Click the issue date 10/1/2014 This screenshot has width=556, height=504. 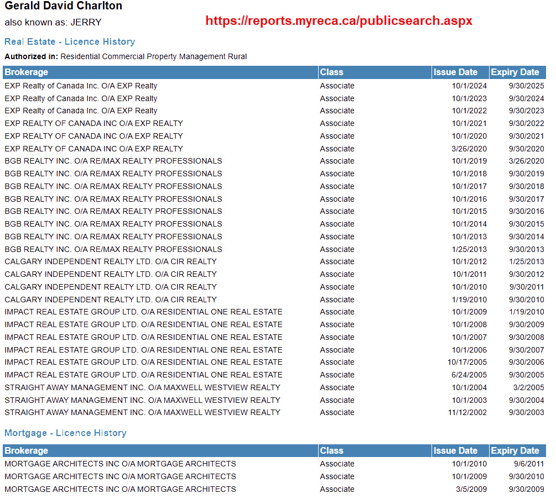coord(469,224)
